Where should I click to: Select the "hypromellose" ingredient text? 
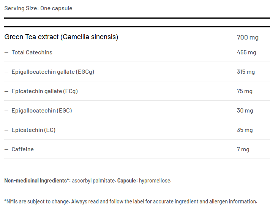coord(155,181)
